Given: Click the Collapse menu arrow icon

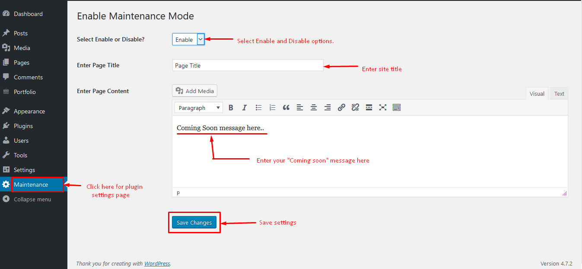Looking at the screenshot, I should (x=6, y=199).
